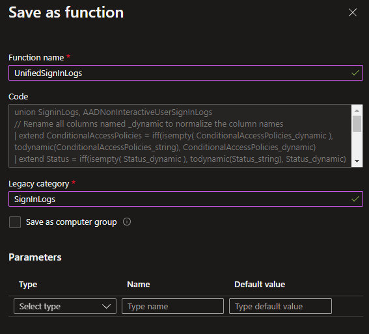
Task: Click the chevron on Select type dropdown
Action: tap(106, 306)
